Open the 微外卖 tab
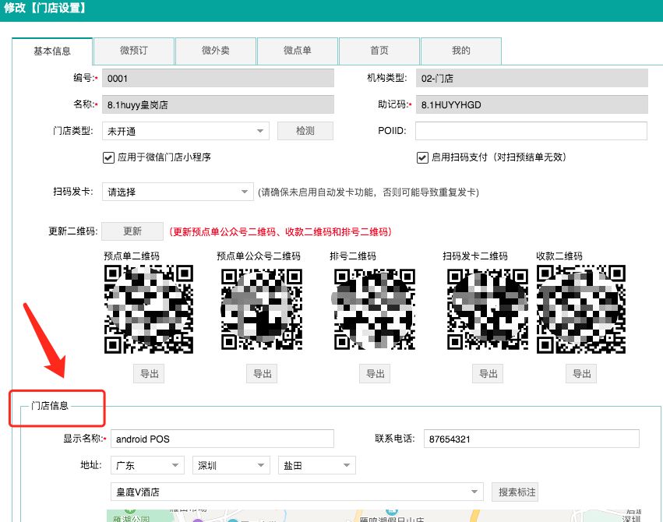The width and height of the screenshot is (663, 522). point(216,51)
